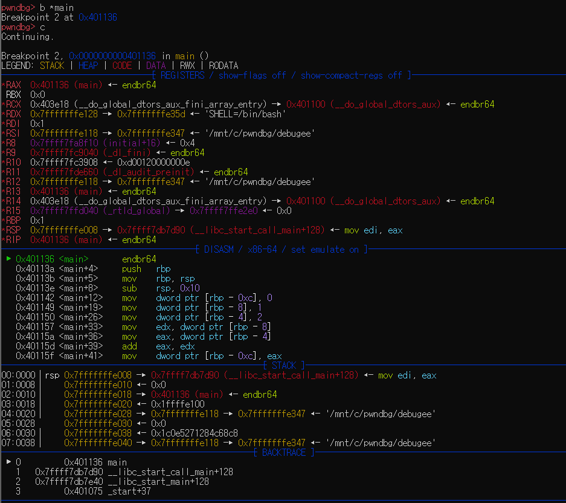
Task: Click the DATA legend label
Action: 156,66
